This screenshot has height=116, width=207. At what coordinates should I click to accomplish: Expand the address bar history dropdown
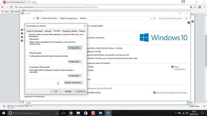151,19
